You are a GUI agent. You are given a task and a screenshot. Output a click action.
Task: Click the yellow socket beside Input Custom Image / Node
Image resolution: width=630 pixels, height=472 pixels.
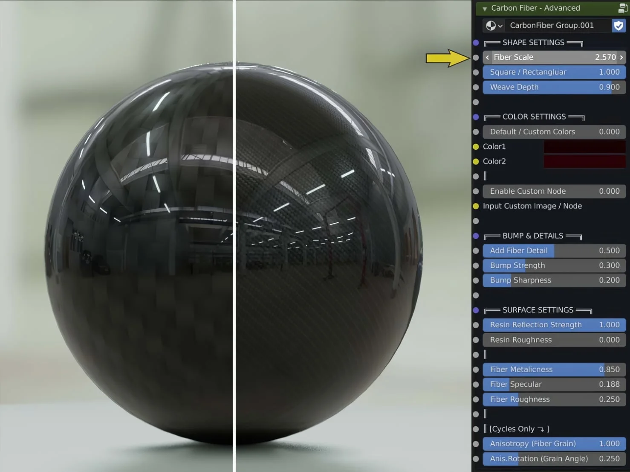(476, 206)
